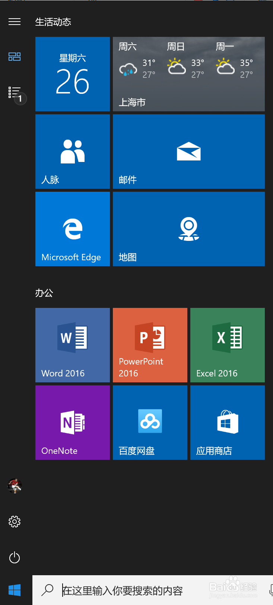Open the calendar tile showing 26
Screen dimensions: 273x605
click(73, 74)
